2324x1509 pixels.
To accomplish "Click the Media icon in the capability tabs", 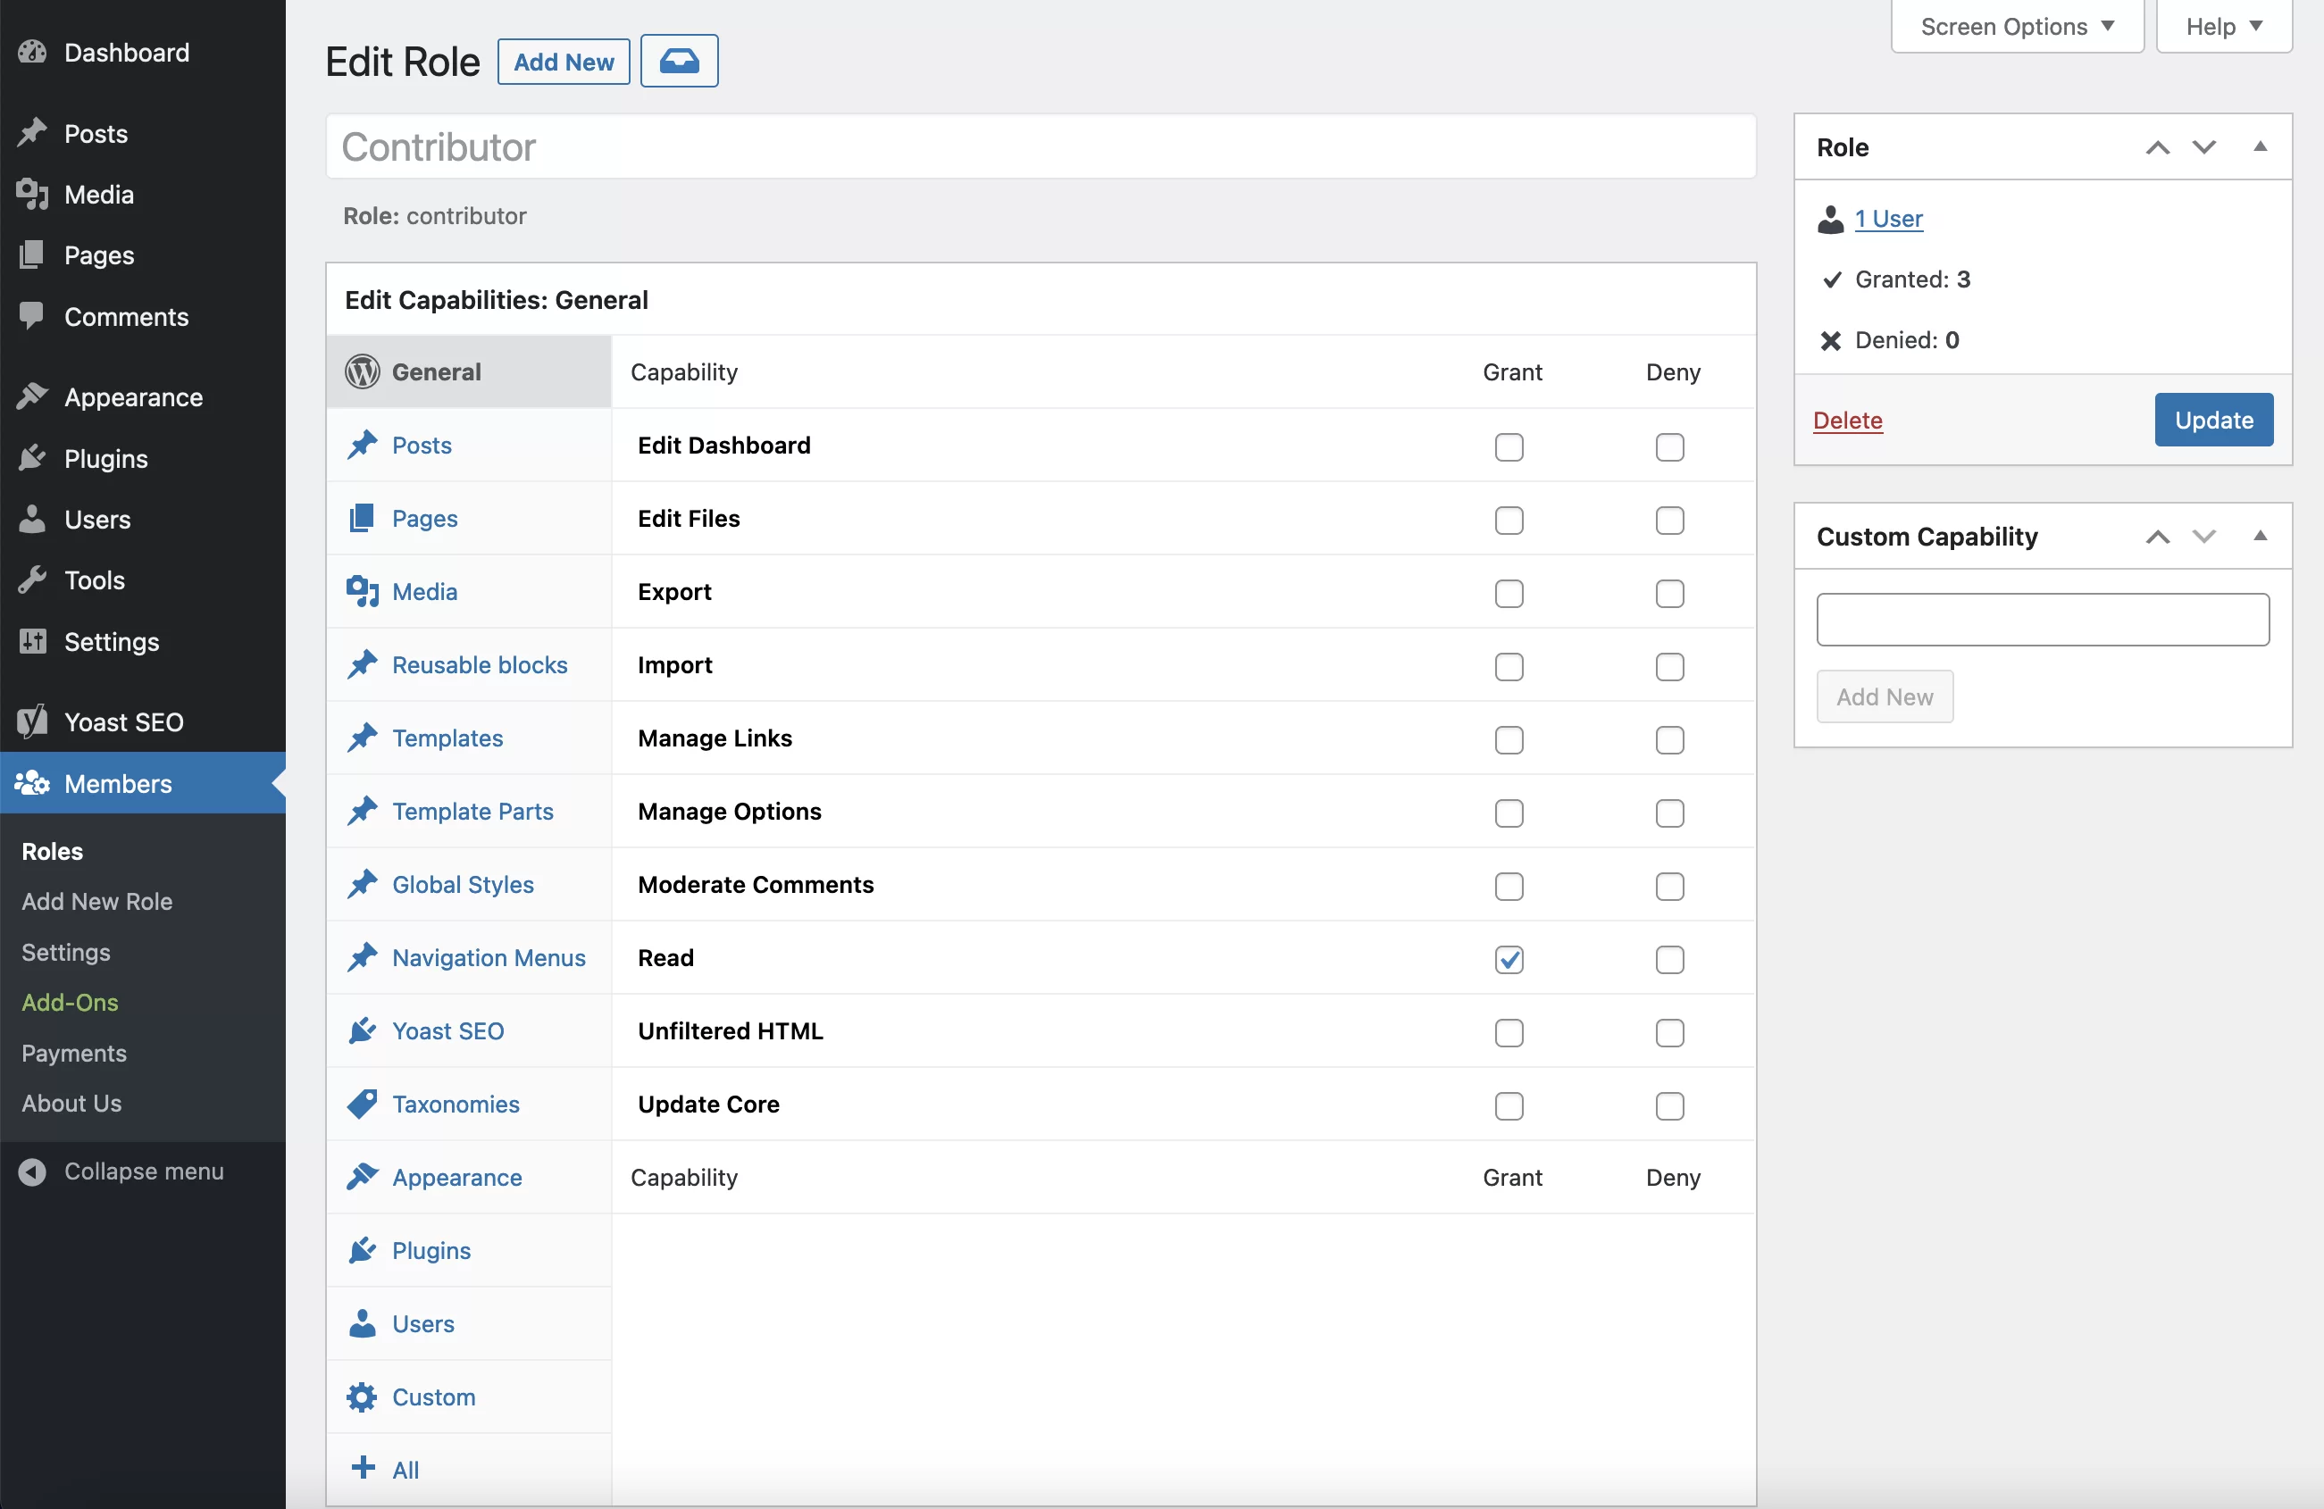I will (x=363, y=591).
